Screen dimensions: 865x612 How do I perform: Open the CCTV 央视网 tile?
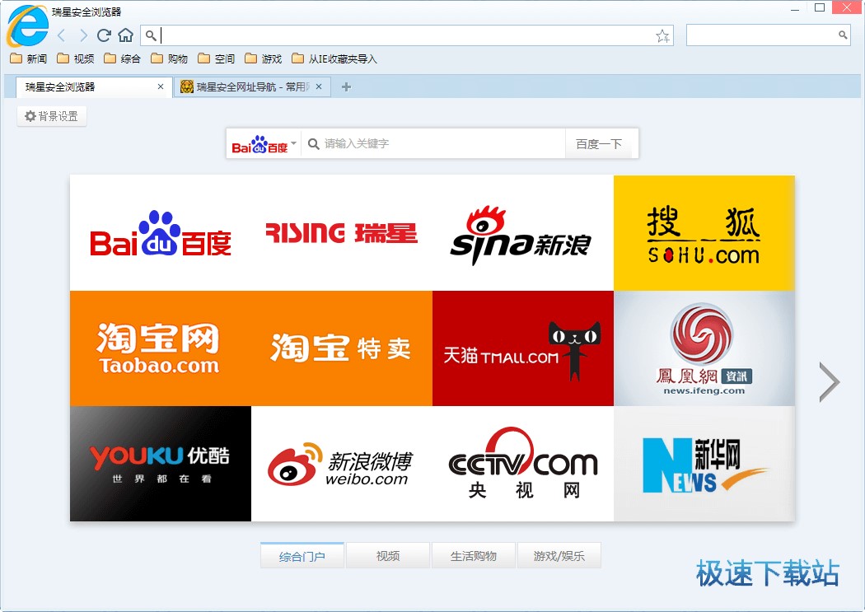pos(523,464)
